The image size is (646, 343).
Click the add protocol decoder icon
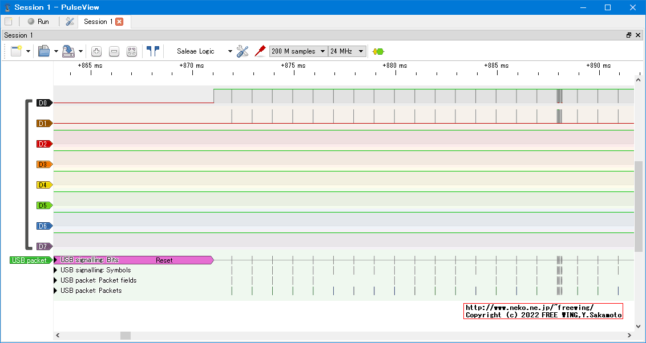[x=378, y=51]
